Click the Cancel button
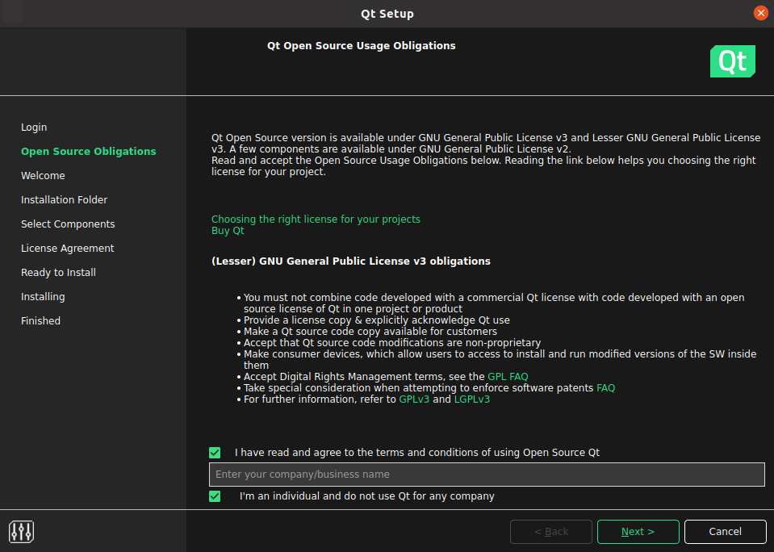 point(724,532)
